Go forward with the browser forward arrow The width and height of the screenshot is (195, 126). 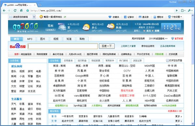pos(9,10)
